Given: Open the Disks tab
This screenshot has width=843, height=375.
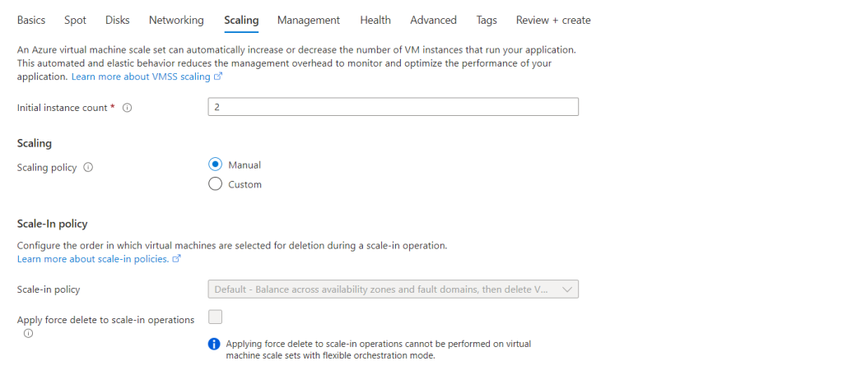Looking at the screenshot, I should coord(118,20).
